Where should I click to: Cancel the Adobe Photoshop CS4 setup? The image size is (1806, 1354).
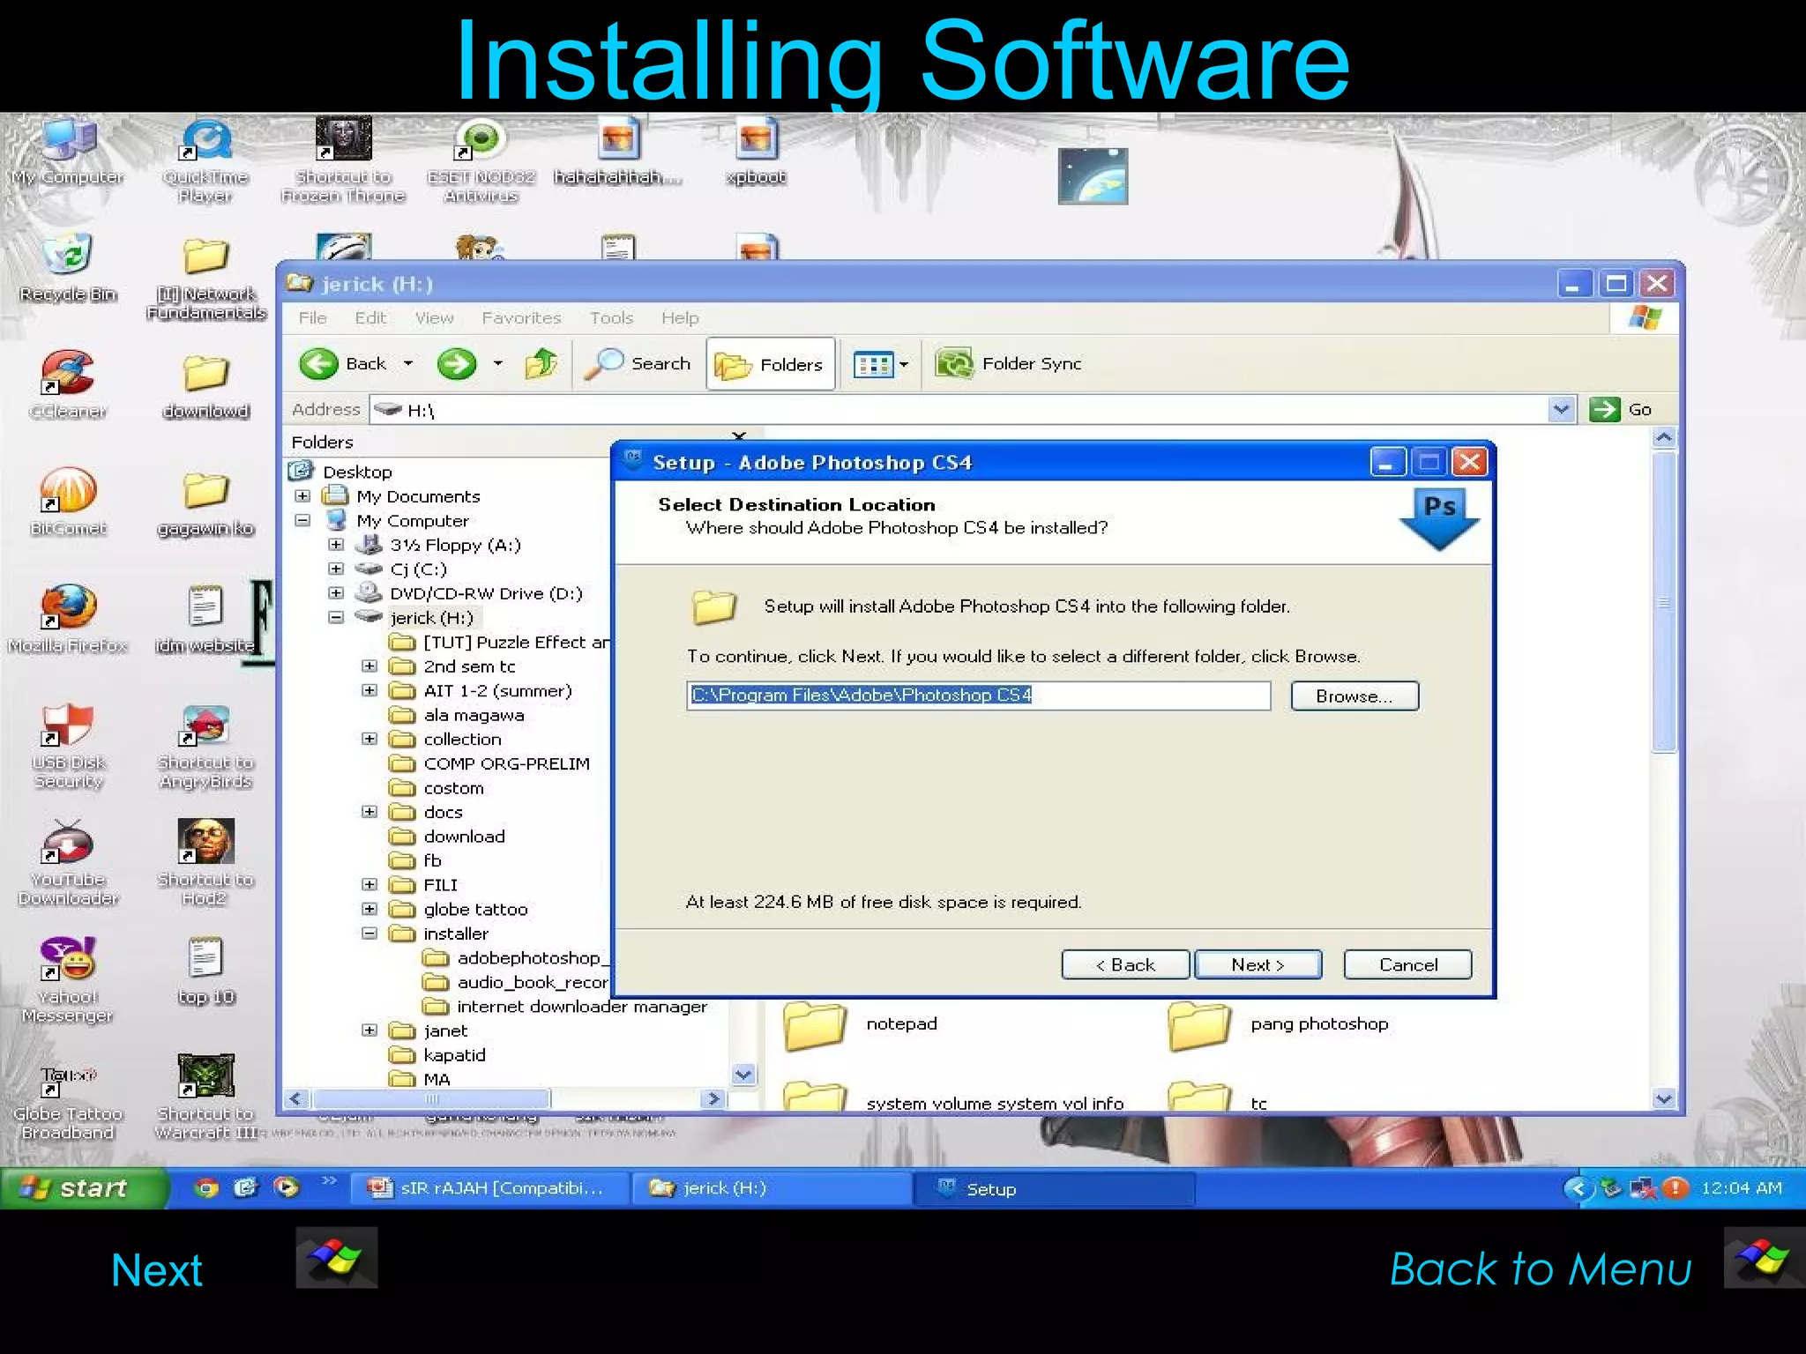pyautogui.click(x=1408, y=964)
